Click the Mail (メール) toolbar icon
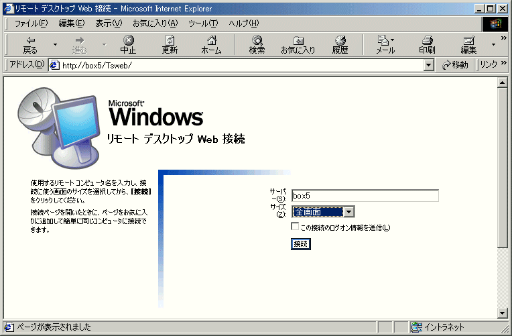The image size is (512, 336). click(x=384, y=44)
